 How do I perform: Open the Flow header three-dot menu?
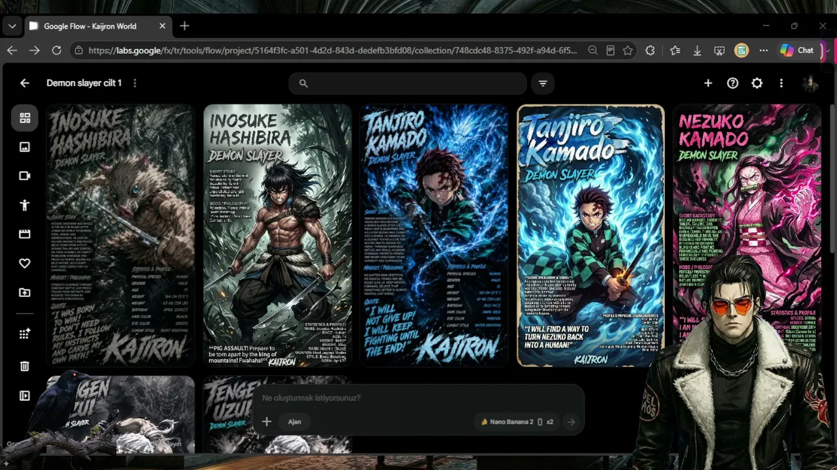[x=781, y=83]
